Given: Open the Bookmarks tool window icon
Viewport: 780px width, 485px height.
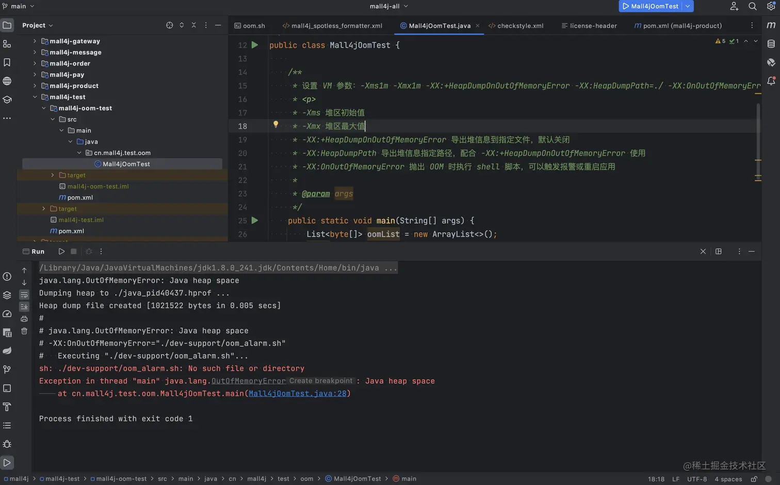Looking at the screenshot, I should click(7, 62).
